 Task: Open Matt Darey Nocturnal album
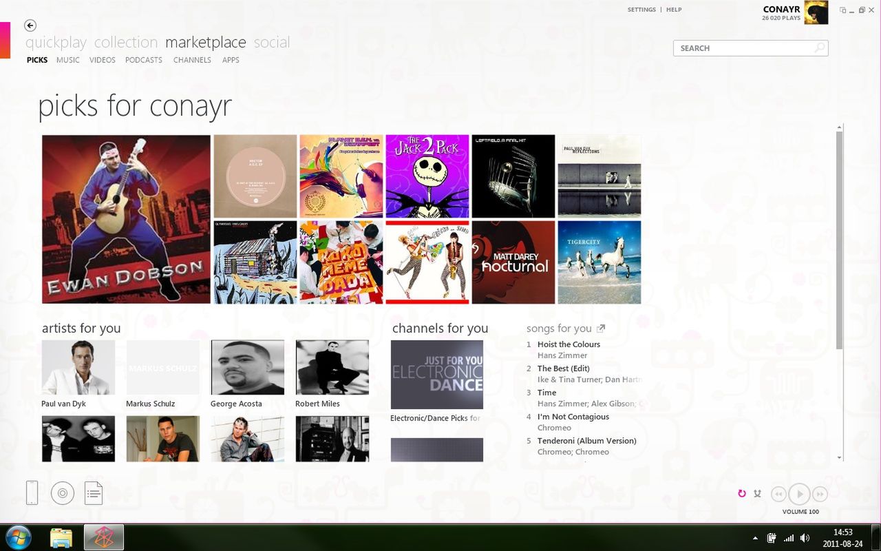(513, 262)
